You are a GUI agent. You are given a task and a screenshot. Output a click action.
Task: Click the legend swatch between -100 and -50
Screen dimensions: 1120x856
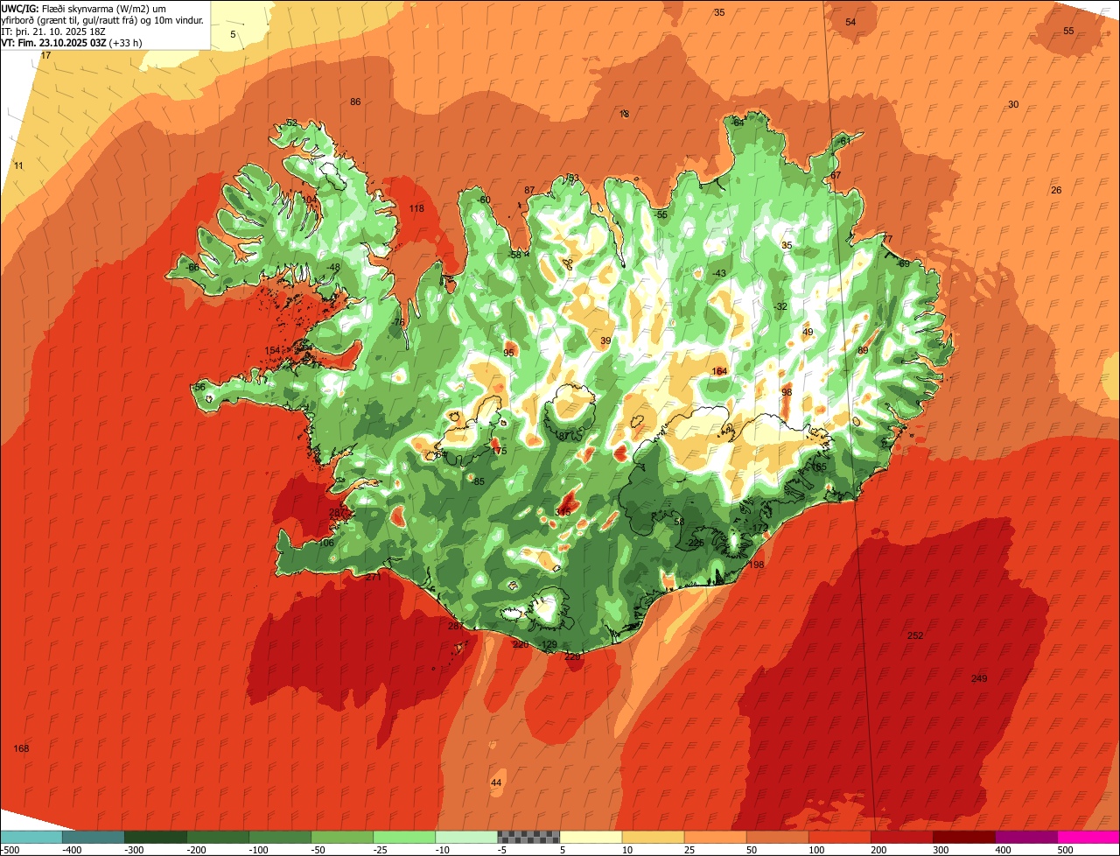(280, 837)
